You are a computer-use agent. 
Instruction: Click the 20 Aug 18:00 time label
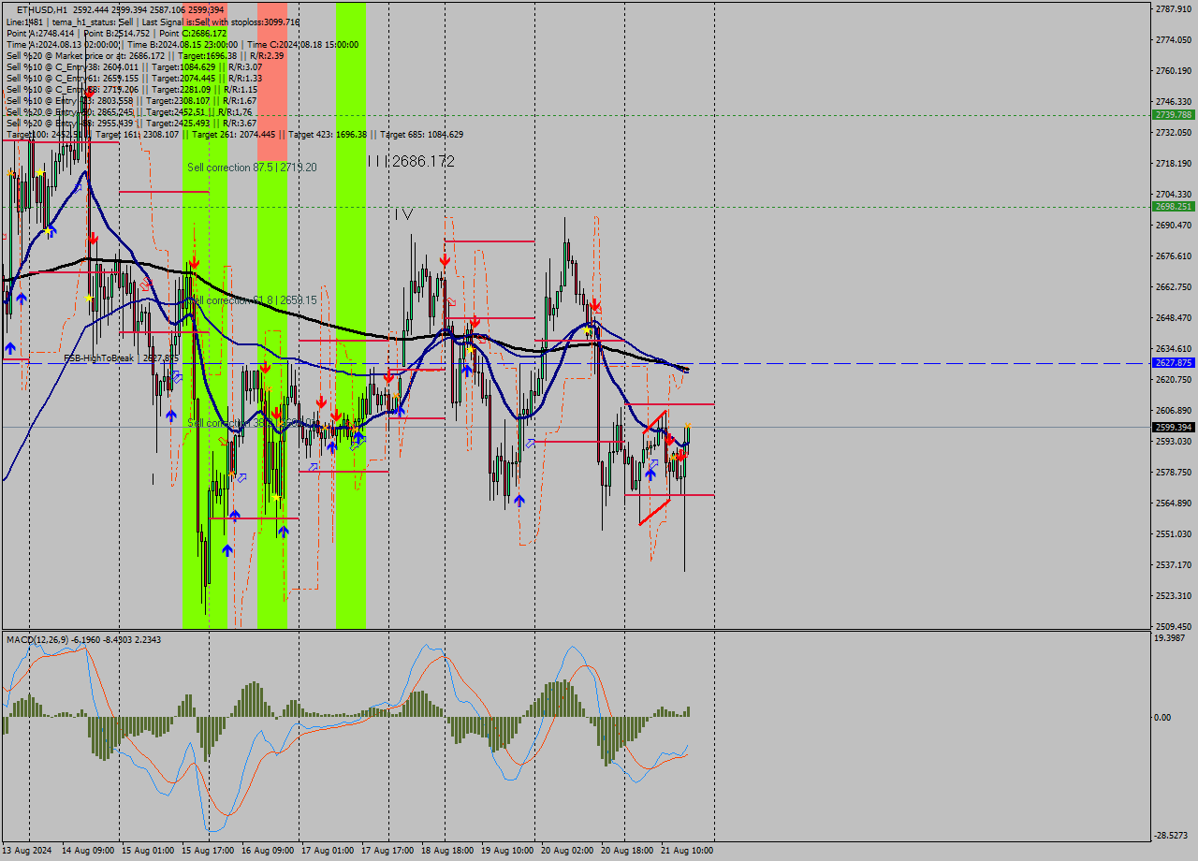point(627,851)
